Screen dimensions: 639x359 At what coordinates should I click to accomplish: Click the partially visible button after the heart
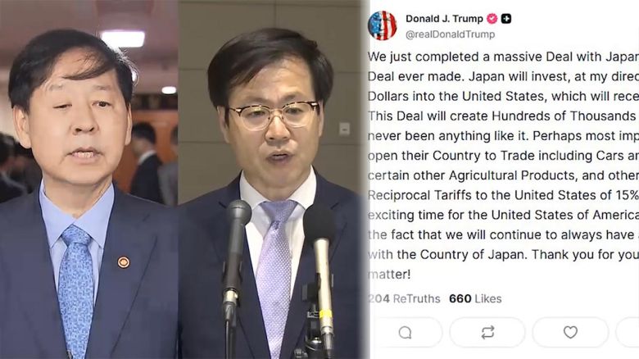628,333
